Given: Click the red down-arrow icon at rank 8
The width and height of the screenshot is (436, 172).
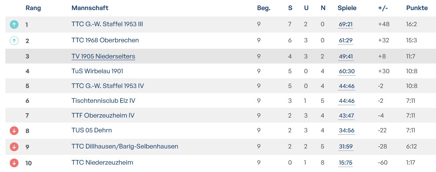Looking at the screenshot, I should coord(14,131).
